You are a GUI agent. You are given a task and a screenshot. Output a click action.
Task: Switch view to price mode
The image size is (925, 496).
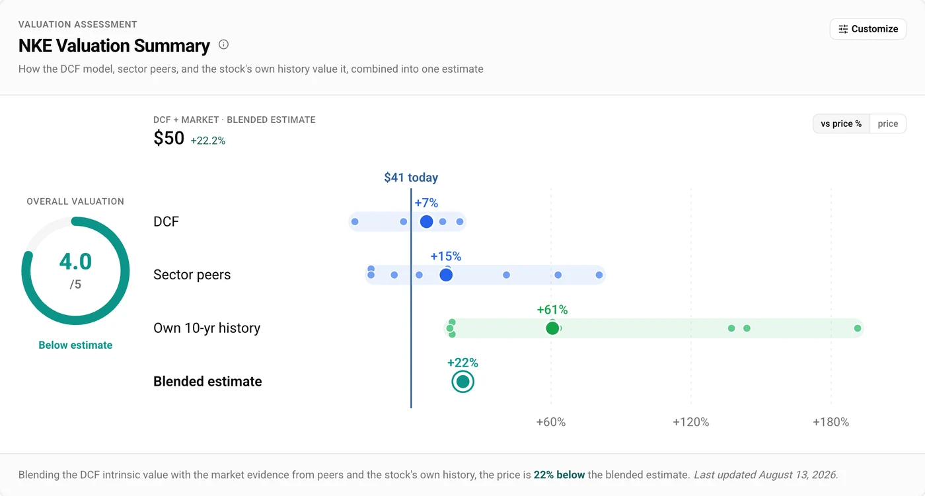point(887,124)
